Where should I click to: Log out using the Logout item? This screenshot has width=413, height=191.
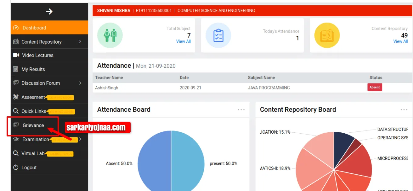(x=49, y=167)
